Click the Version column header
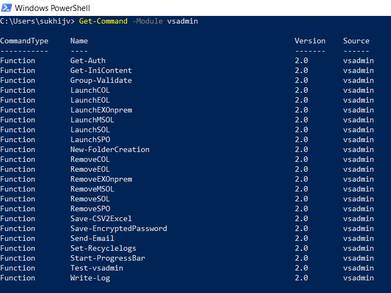Screen dimensions: 391x293 (310, 41)
